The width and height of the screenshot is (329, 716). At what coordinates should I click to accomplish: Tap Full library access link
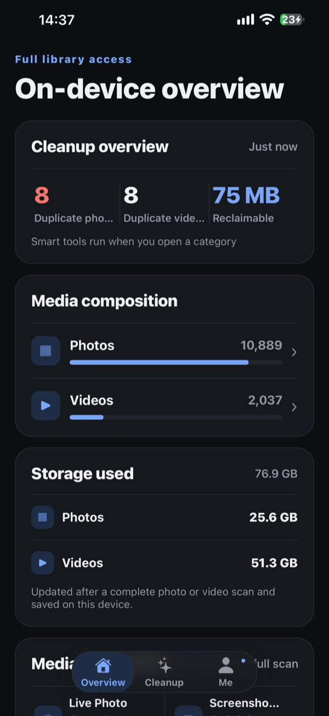click(x=73, y=59)
